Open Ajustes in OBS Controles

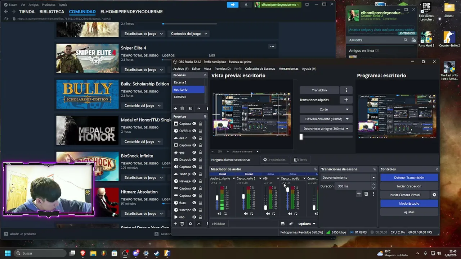(409, 212)
